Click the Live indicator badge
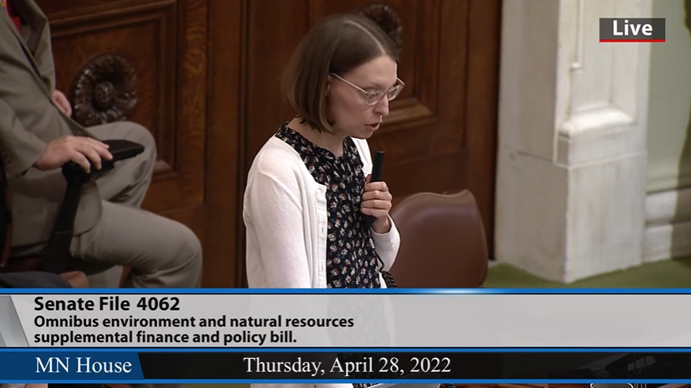691x388 pixels. pos(632,30)
